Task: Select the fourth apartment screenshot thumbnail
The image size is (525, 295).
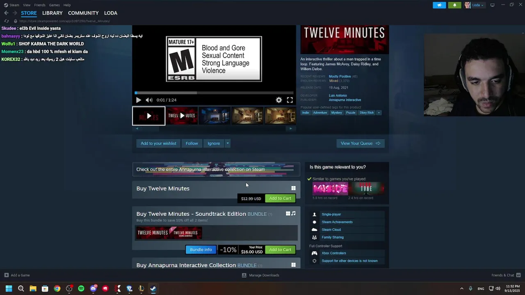Action: click(x=247, y=116)
